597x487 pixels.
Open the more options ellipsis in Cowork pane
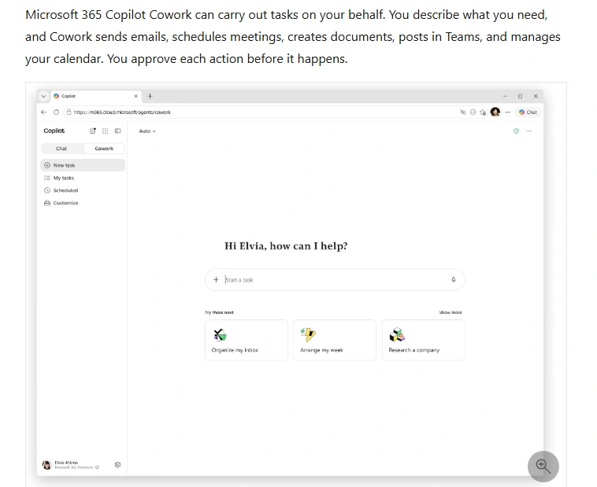coord(528,131)
